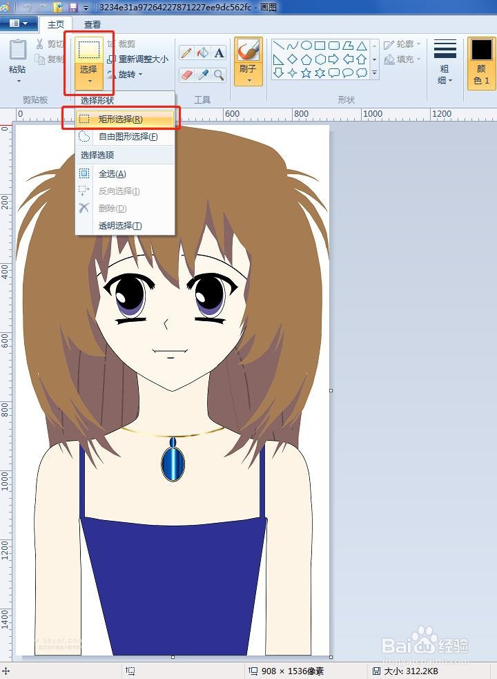Choose 反向选择(I) from the menu

tap(125, 191)
